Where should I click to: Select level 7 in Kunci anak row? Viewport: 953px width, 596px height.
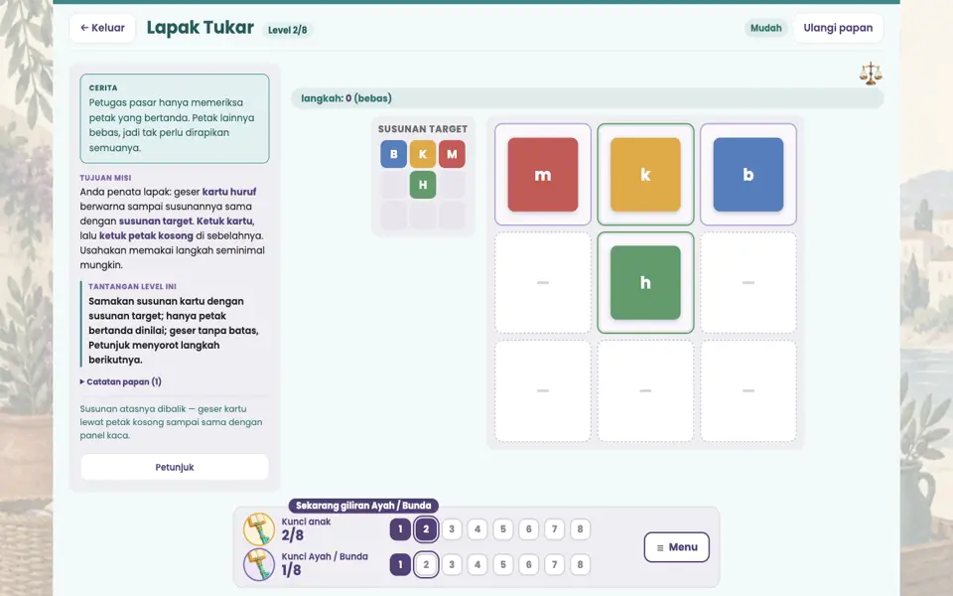pyautogui.click(x=554, y=529)
